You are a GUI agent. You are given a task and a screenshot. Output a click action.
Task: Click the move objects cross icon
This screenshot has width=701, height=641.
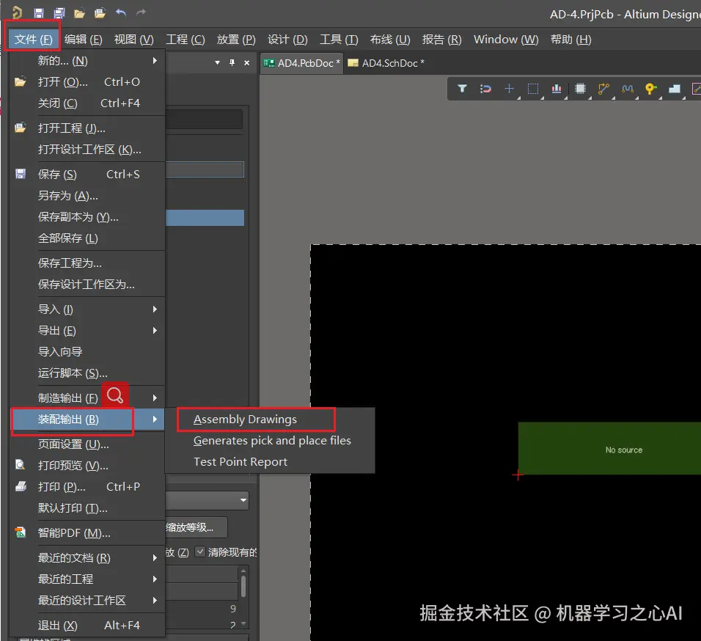click(509, 89)
